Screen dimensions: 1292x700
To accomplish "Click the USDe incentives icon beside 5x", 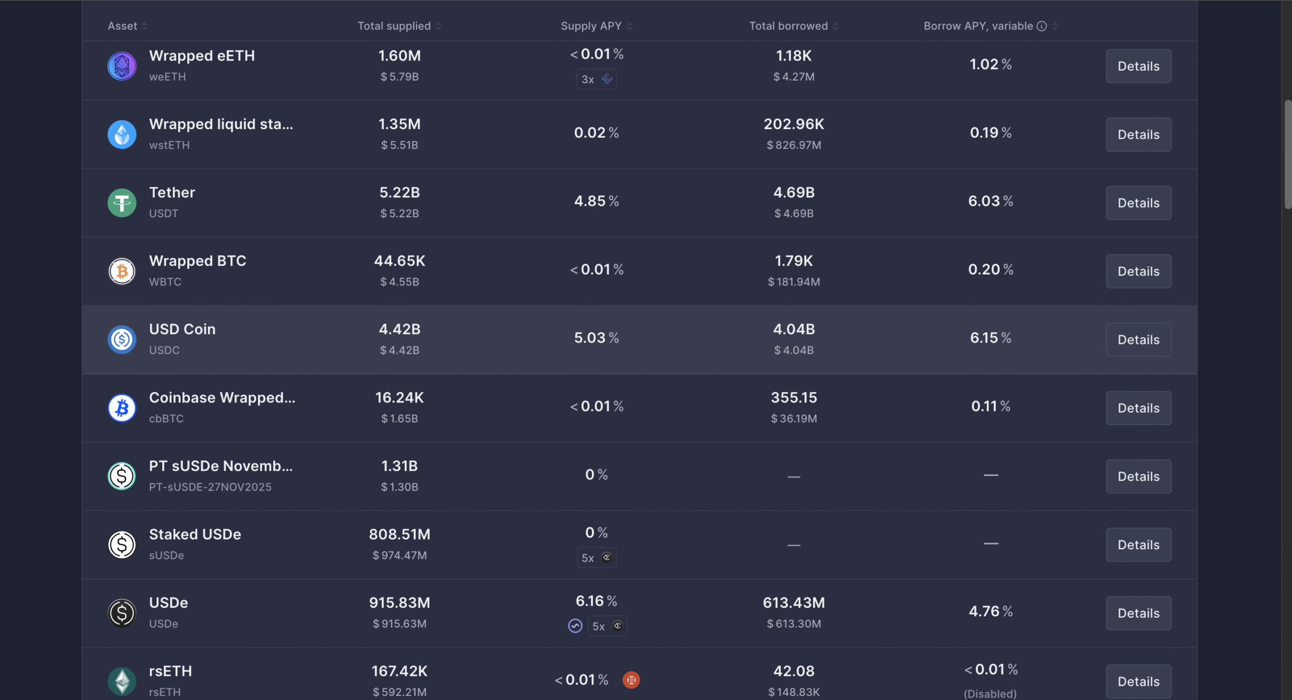I will [x=575, y=626].
